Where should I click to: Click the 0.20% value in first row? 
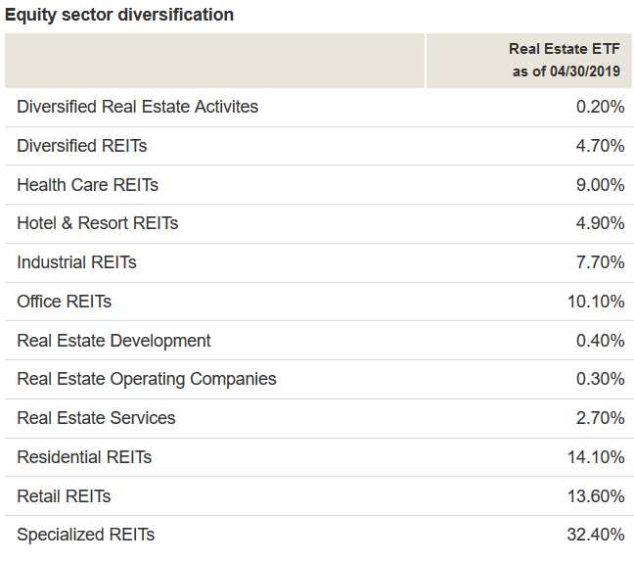pyautogui.click(x=600, y=107)
